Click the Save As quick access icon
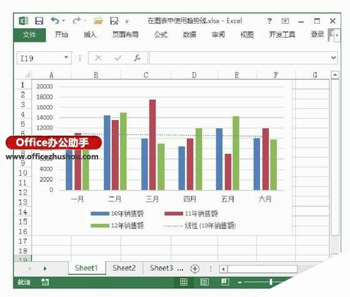 (114, 21)
